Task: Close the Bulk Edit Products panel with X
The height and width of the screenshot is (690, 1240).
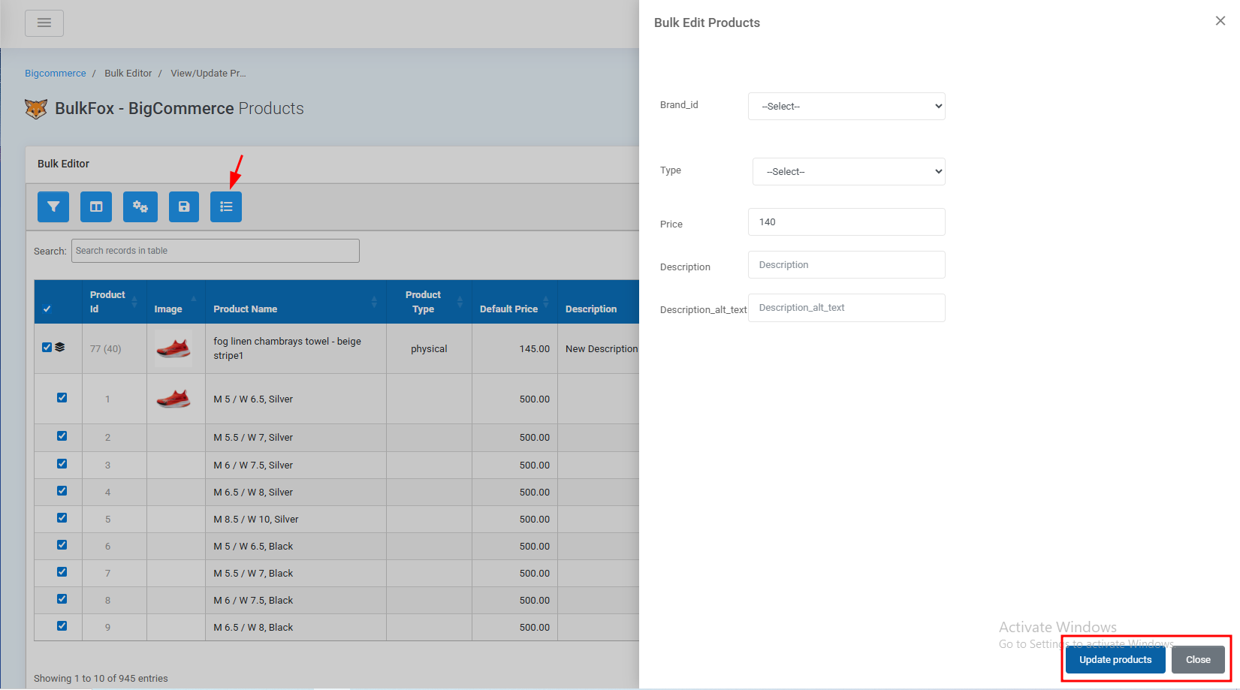Action: (x=1220, y=21)
